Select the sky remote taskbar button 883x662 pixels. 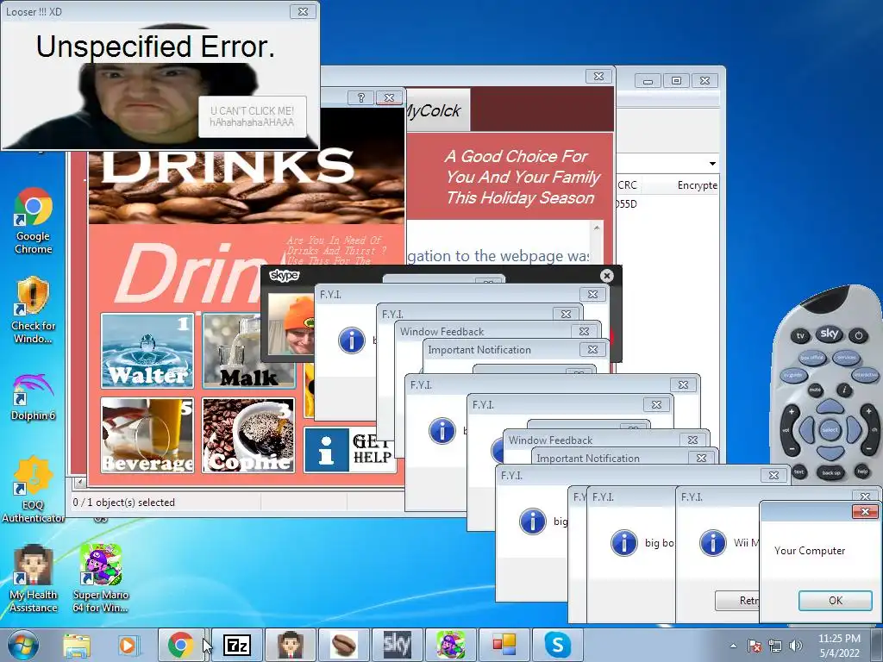click(397, 645)
